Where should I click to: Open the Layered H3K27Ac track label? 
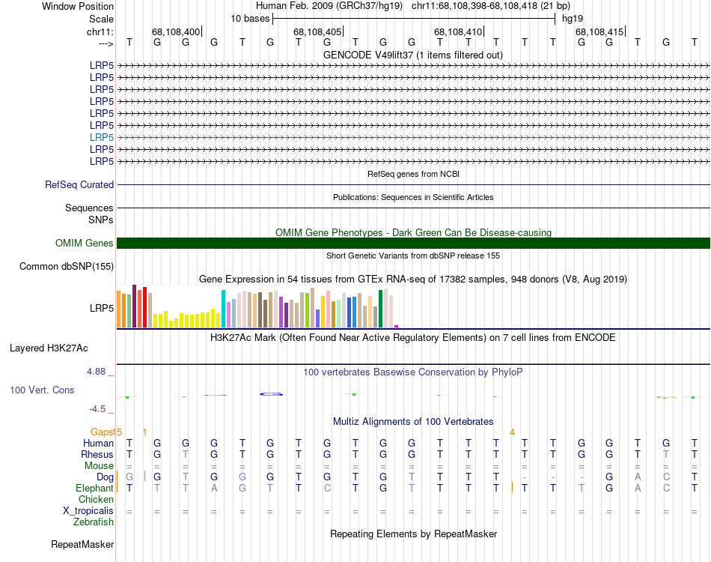pyautogui.click(x=49, y=348)
